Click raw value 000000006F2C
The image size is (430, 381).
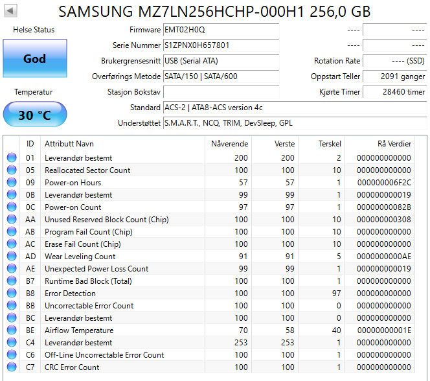point(384,183)
